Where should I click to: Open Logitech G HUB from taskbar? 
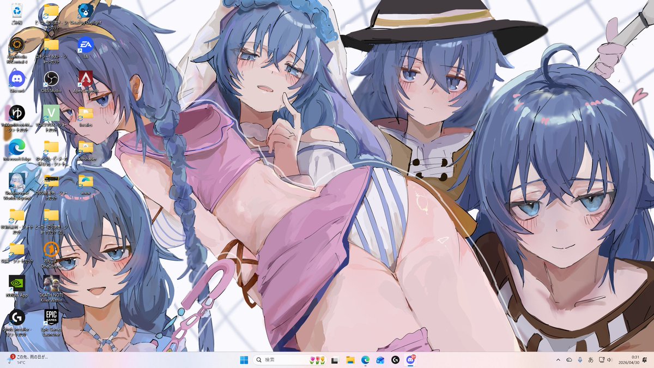[x=395, y=360]
